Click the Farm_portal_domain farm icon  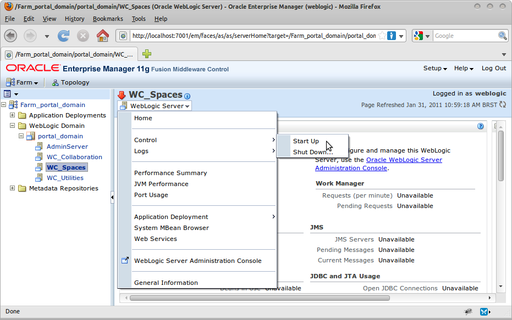13,105
